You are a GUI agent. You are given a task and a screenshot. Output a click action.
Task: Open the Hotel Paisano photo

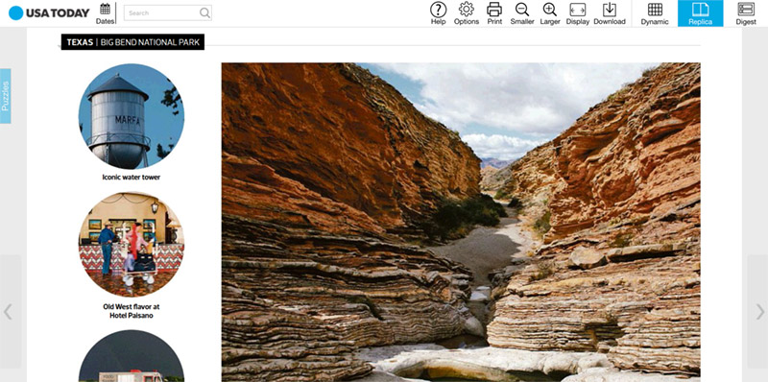pos(132,245)
